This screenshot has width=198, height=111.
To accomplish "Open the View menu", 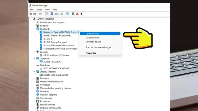I will 48,10.
